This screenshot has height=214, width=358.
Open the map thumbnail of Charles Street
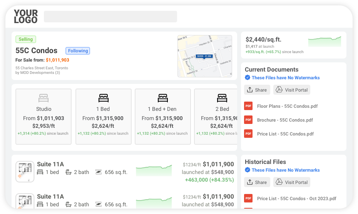point(204,56)
